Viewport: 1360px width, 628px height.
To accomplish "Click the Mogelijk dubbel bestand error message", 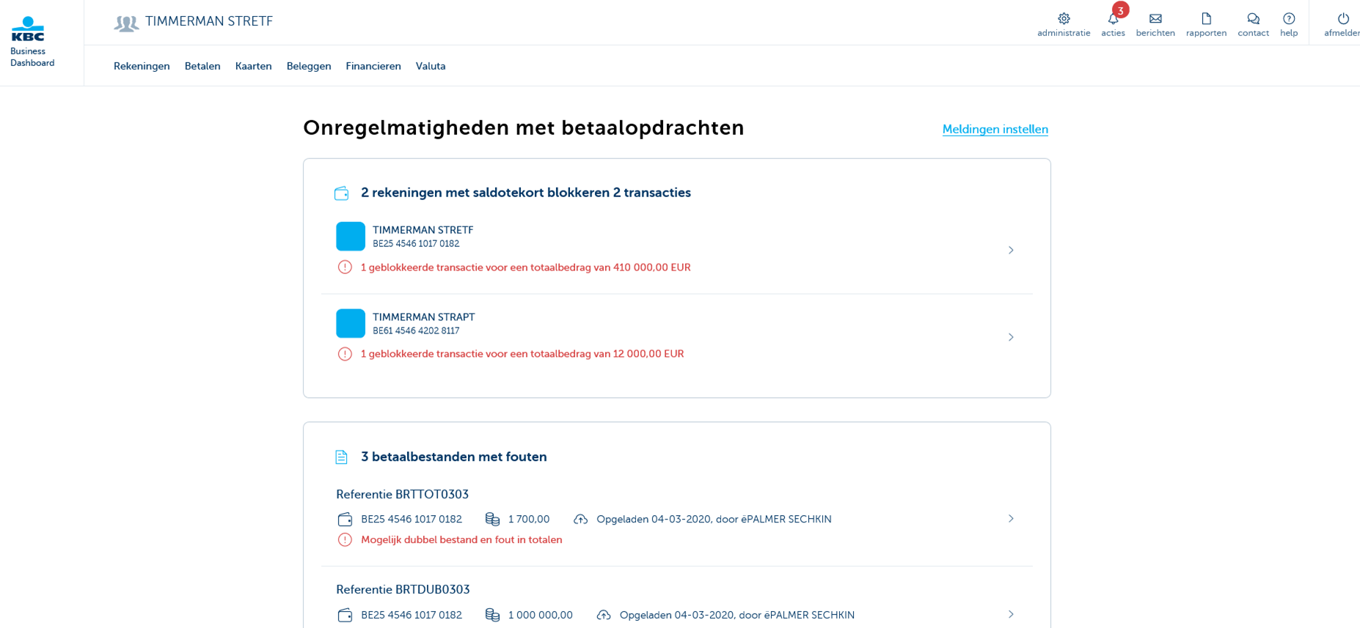I will [x=461, y=540].
